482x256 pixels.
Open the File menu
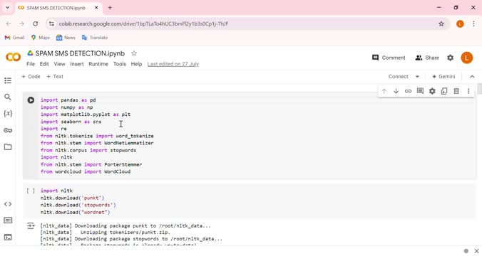[31, 64]
